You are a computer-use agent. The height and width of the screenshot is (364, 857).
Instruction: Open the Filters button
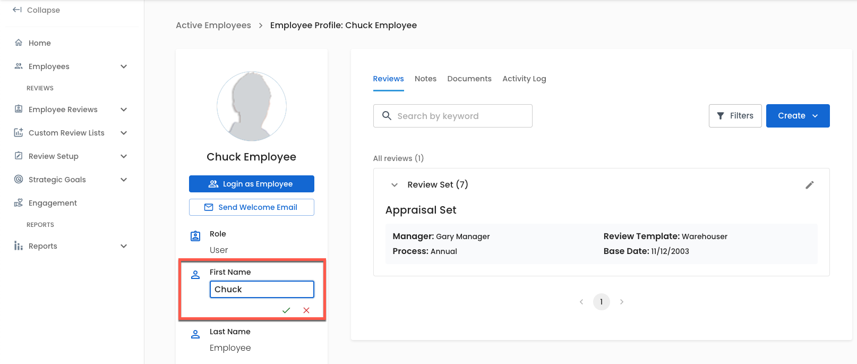[735, 116]
